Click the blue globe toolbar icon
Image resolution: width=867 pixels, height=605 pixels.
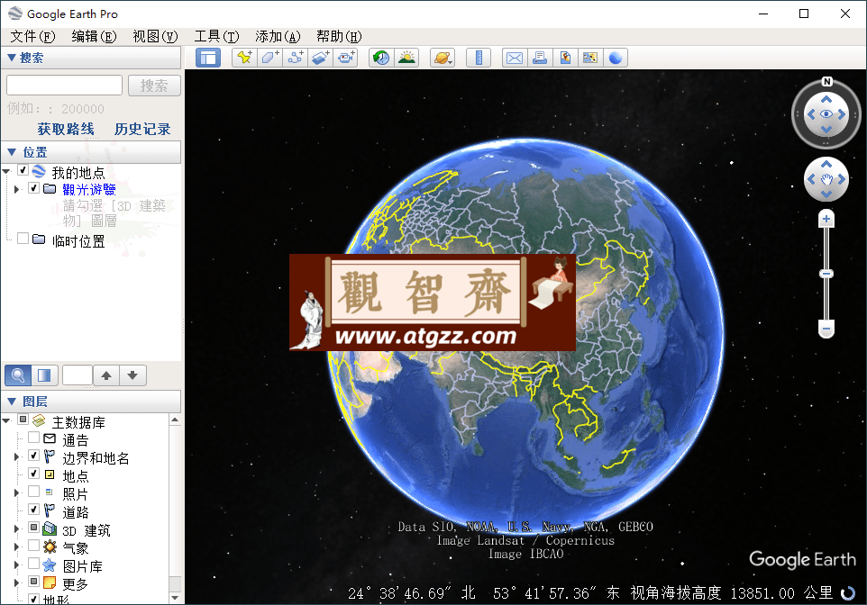tap(616, 58)
